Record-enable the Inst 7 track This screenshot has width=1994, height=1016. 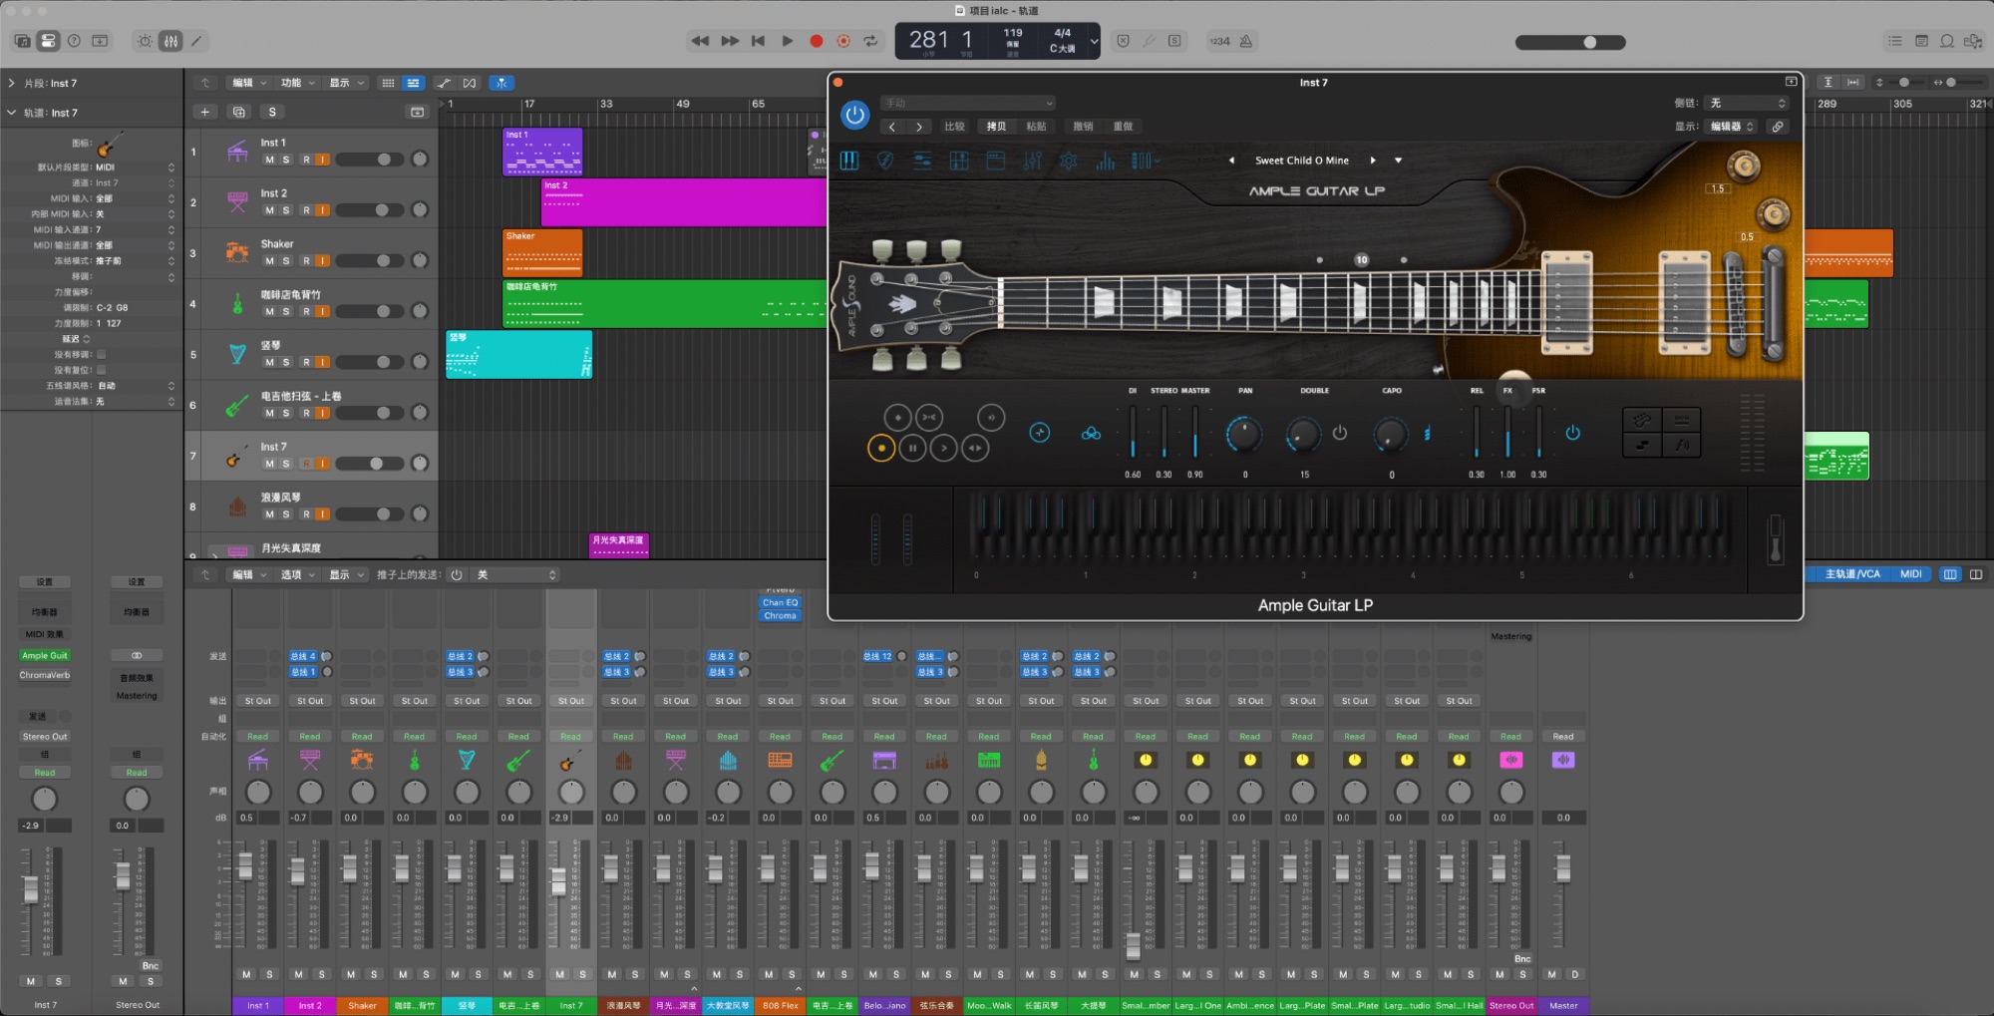coord(306,464)
